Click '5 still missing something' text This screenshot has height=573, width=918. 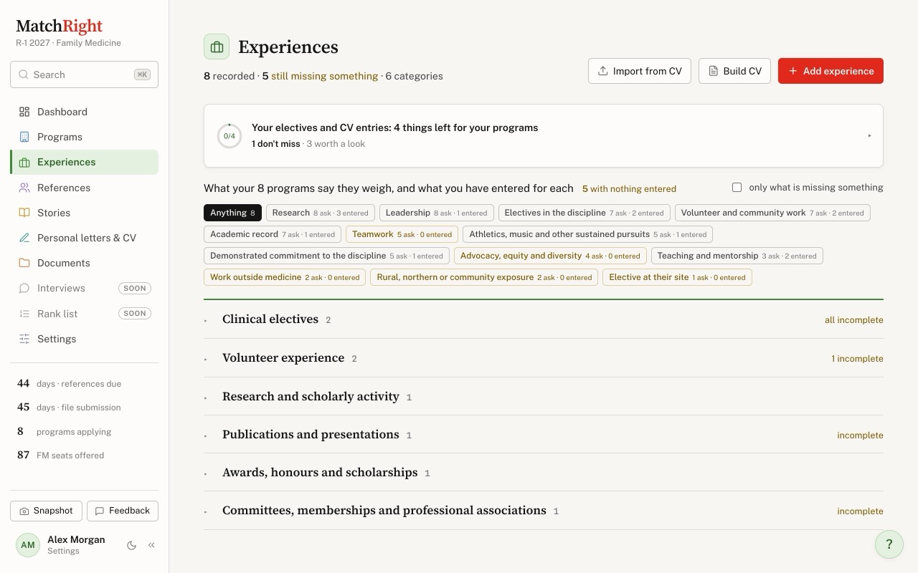[x=320, y=76]
